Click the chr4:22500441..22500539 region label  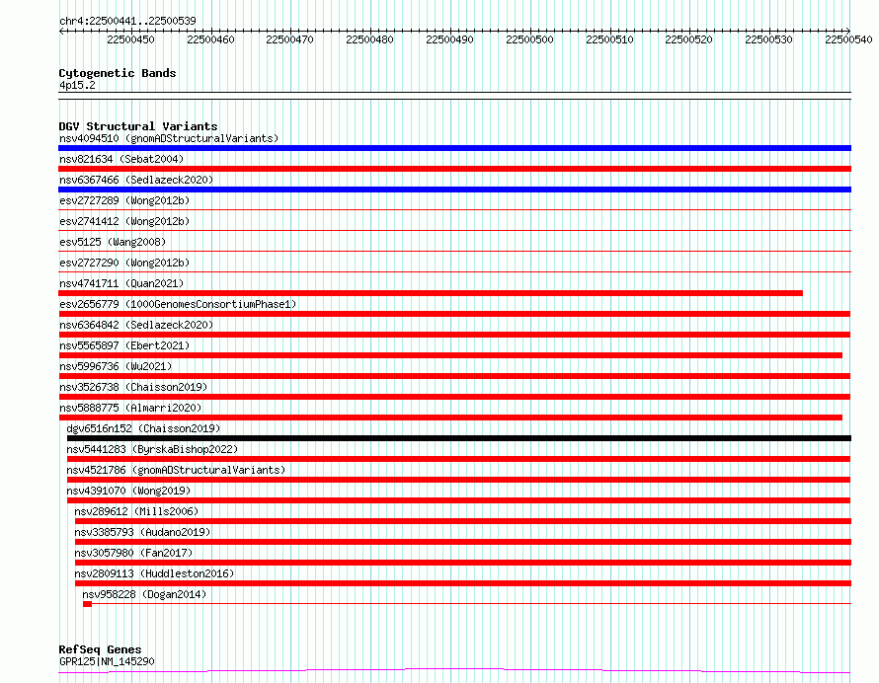click(x=127, y=21)
